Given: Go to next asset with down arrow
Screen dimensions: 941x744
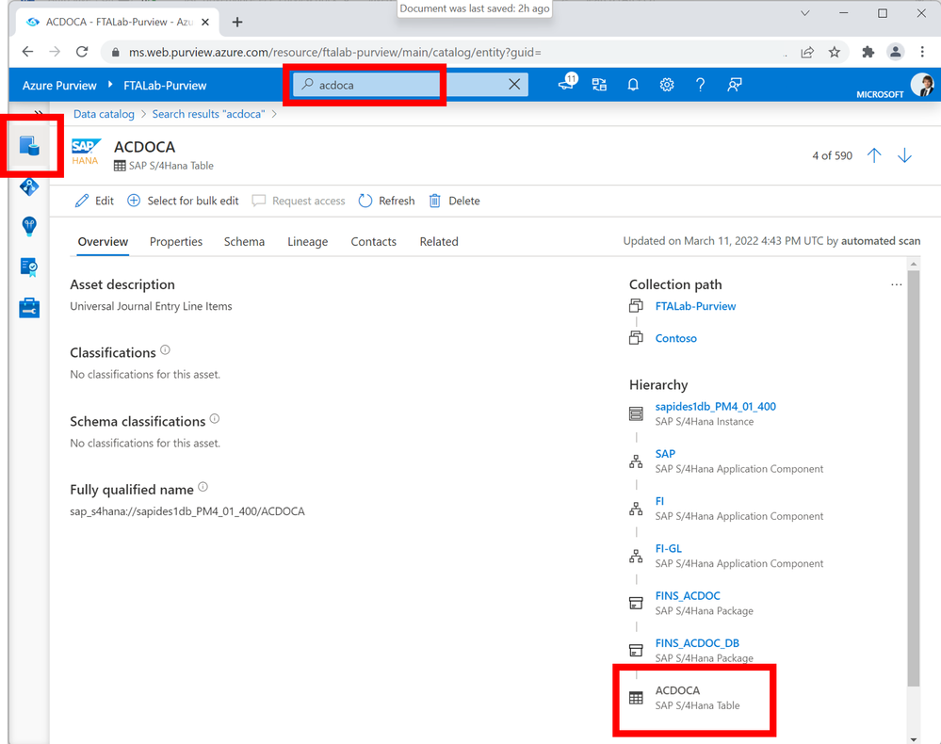Looking at the screenshot, I should tap(904, 155).
